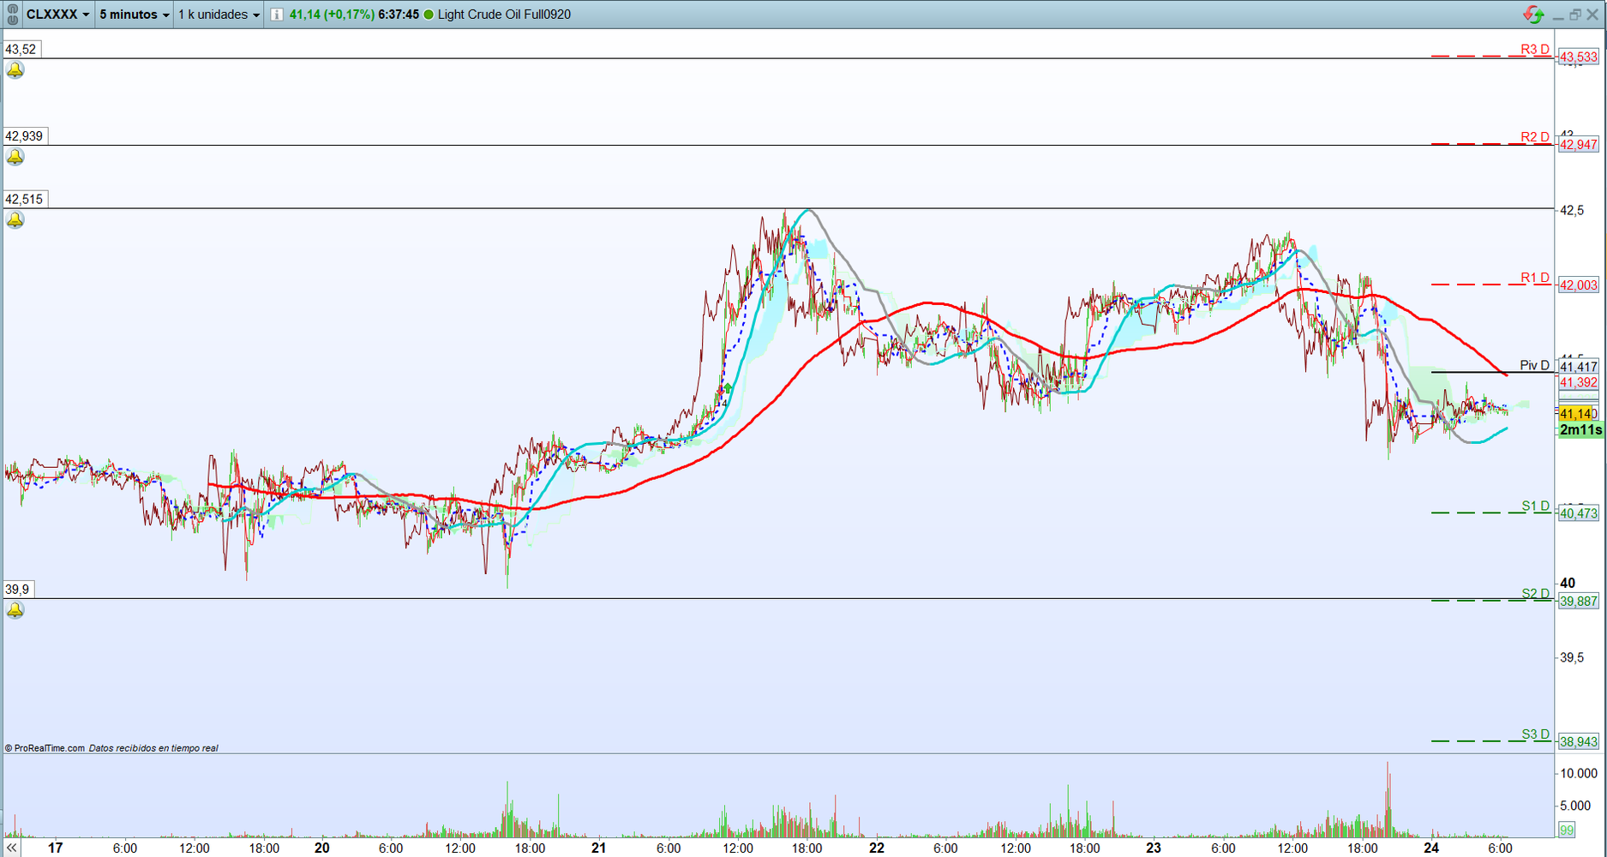This screenshot has width=1607, height=857.
Task: Open the 1 k unidades dropdown
Action: [x=219, y=15]
